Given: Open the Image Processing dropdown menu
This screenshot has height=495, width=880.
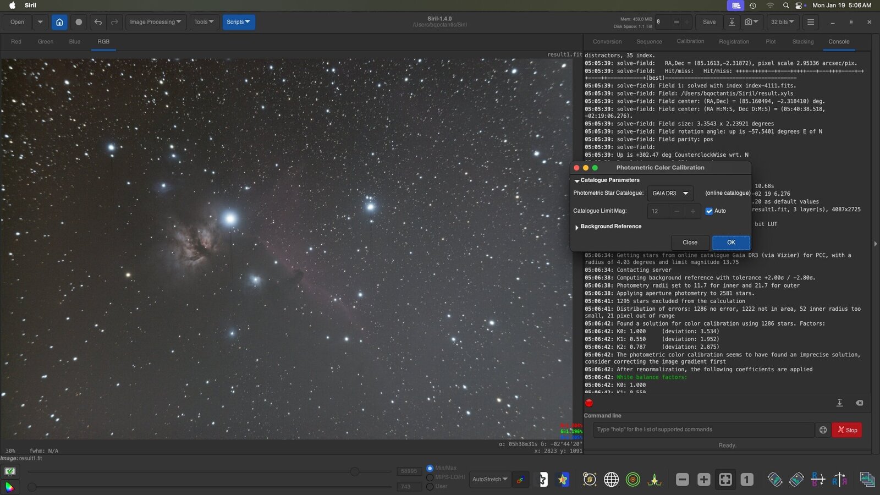Looking at the screenshot, I should (155, 22).
